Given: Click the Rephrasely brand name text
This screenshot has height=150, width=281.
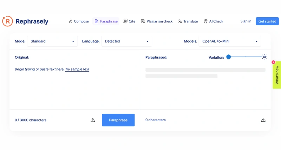Looking at the screenshot, I should click(x=32, y=21).
